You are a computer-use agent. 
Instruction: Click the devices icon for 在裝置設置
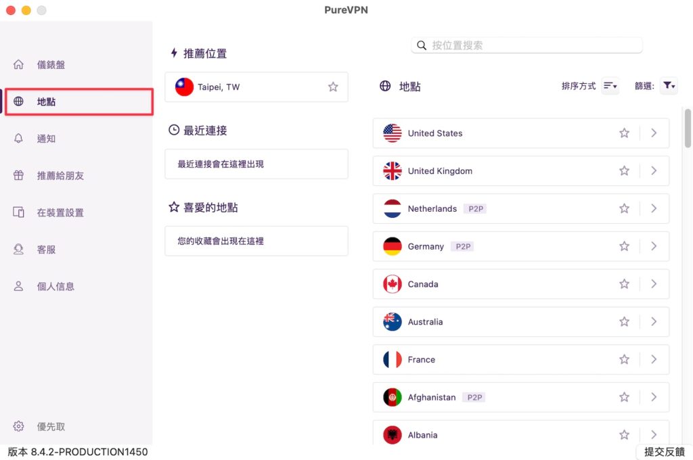18,212
